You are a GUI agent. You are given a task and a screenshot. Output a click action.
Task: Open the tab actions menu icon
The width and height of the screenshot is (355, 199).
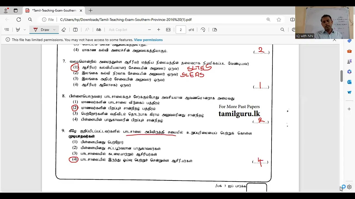click(x=16, y=11)
